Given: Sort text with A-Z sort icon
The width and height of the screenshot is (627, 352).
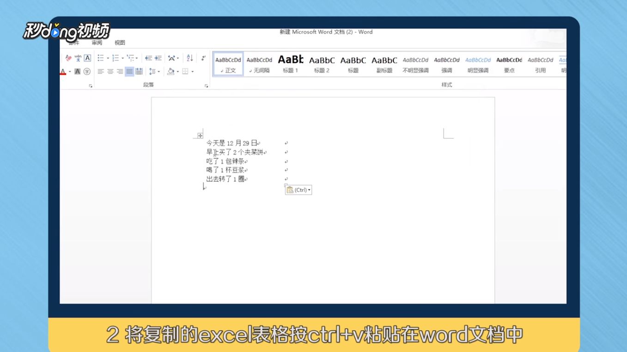Looking at the screenshot, I should (x=189, y=58).
